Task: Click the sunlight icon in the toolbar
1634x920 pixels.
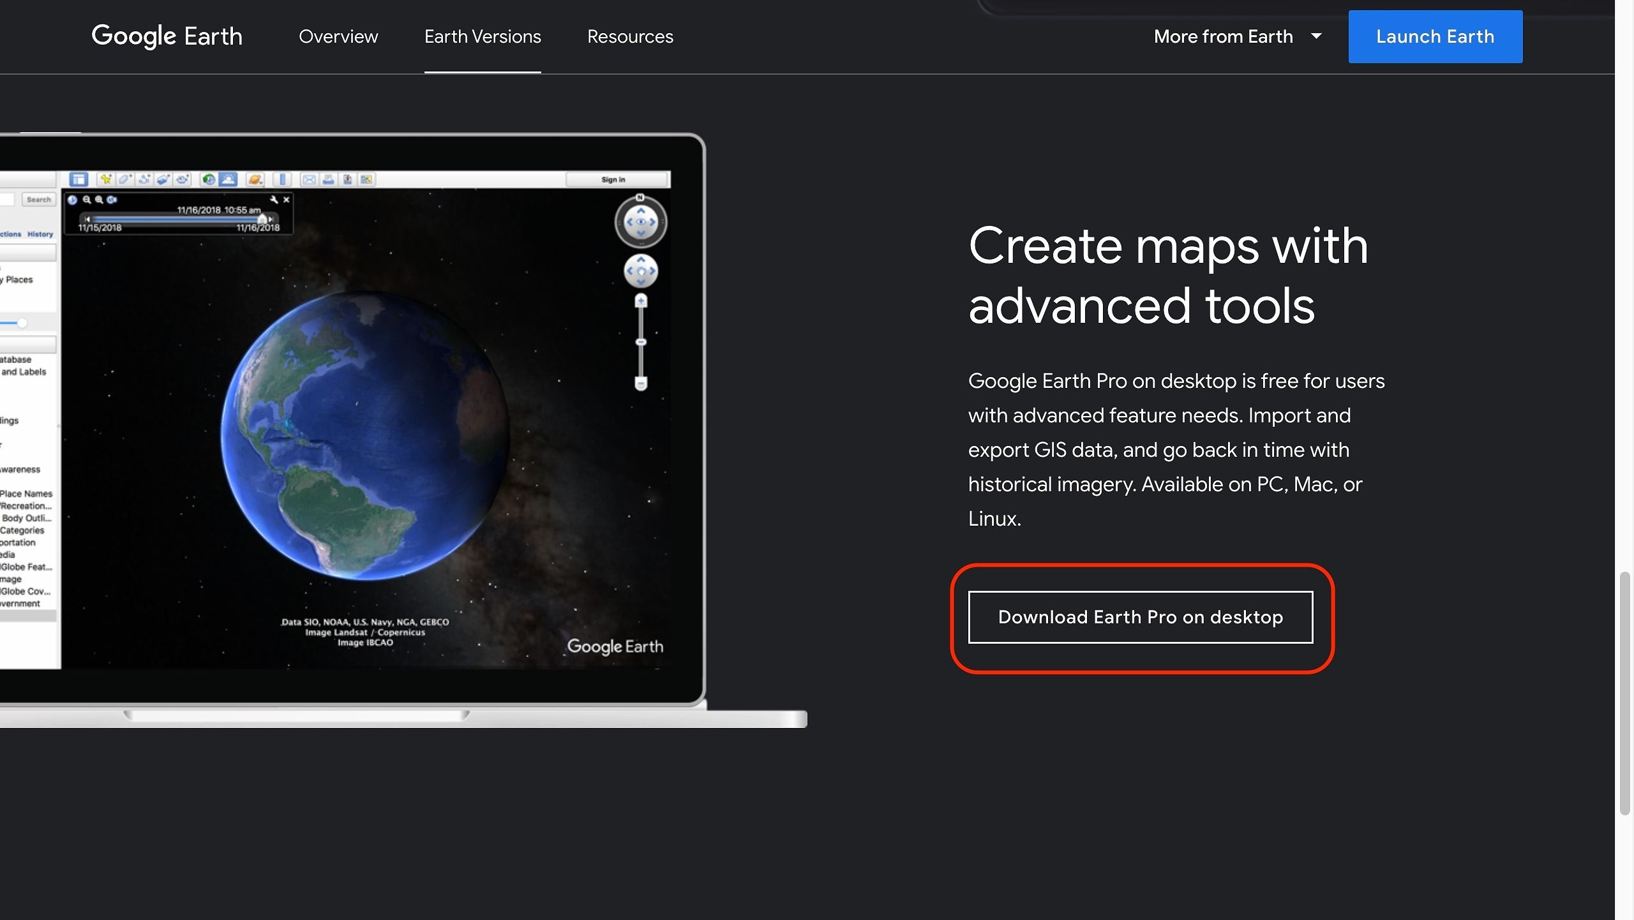Action: pyautogui.click(x=228, y=179)
